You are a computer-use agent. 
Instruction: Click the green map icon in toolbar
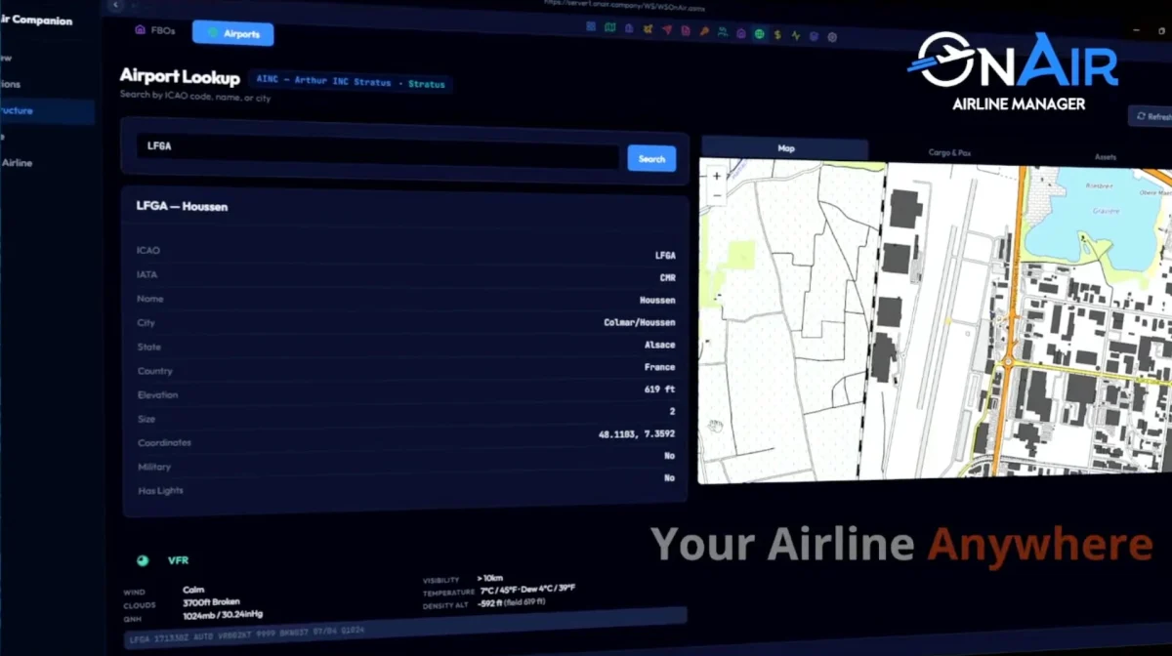point(610,27)
